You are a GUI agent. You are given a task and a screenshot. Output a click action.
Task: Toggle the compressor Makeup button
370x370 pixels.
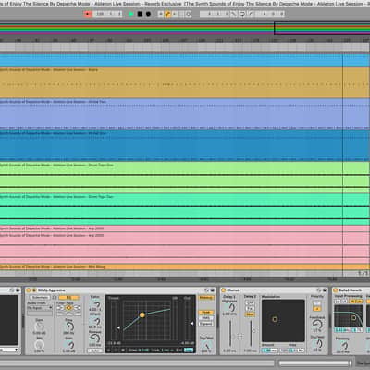(x=205, y=298)
